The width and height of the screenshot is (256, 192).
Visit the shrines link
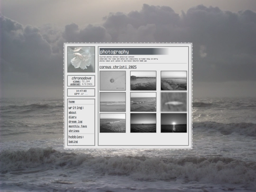coord(74,131)
